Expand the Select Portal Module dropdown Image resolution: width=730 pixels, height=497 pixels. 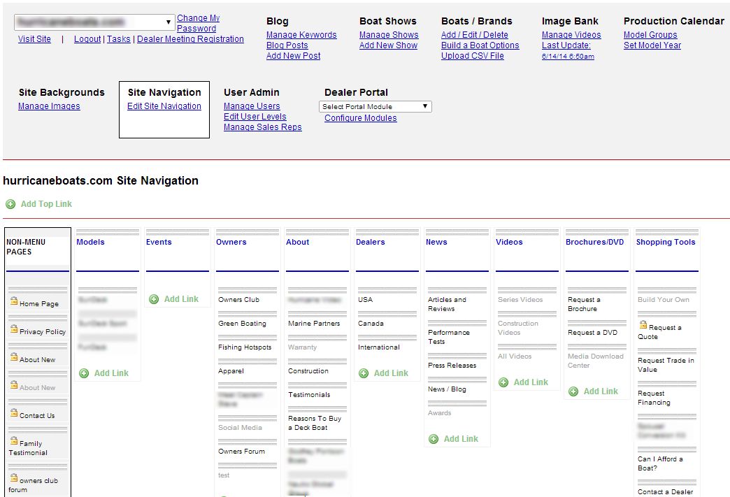(x=425, y=106)
